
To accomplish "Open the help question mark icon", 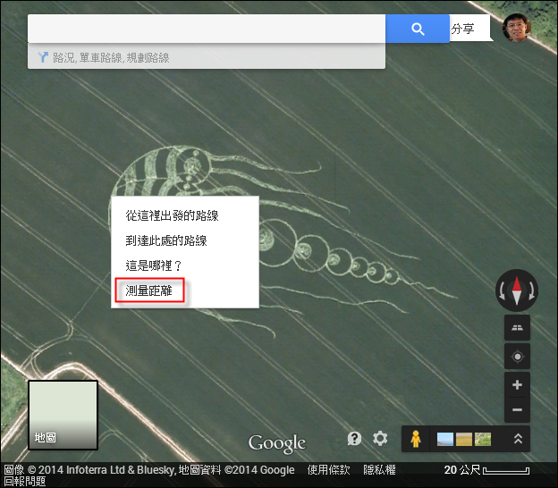I will tap(354, 439).
